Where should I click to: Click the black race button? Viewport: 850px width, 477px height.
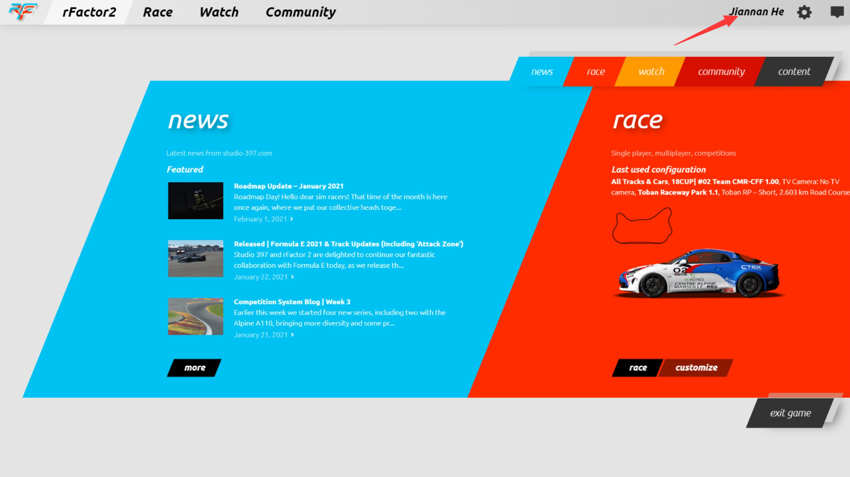tap(638, 368)
